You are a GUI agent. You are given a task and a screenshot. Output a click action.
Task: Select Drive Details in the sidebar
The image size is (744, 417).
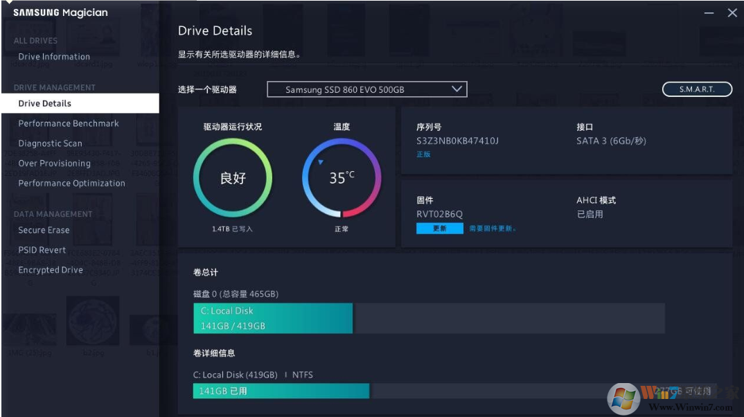pos(45,103)
